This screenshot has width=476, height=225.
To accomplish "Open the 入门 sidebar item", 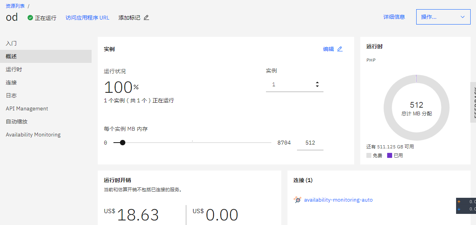I will coord(11,43).
